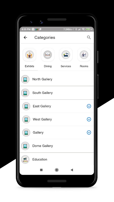Switch to the Dining tab label
Image resolution: width=114 pixels, height=202 pixels.
tap(48, 66)
